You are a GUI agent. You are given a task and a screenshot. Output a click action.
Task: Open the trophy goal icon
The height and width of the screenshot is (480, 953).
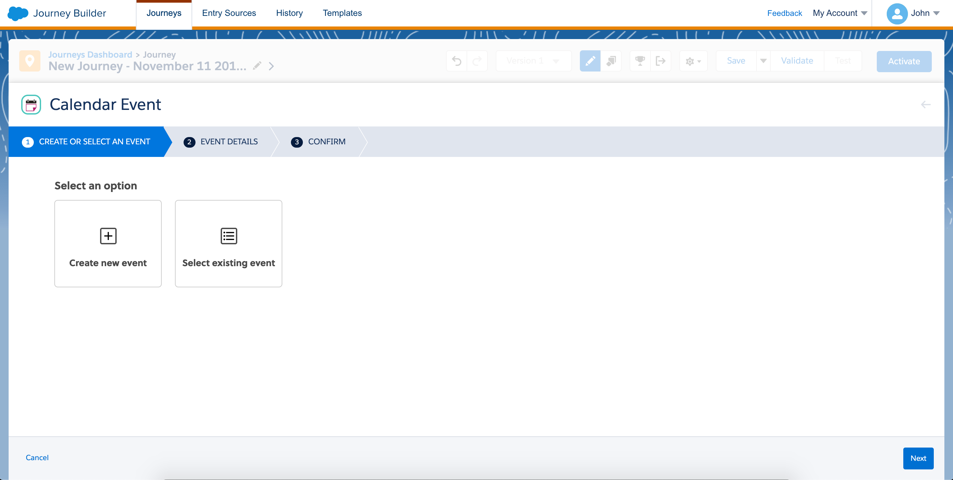(640, 61)
